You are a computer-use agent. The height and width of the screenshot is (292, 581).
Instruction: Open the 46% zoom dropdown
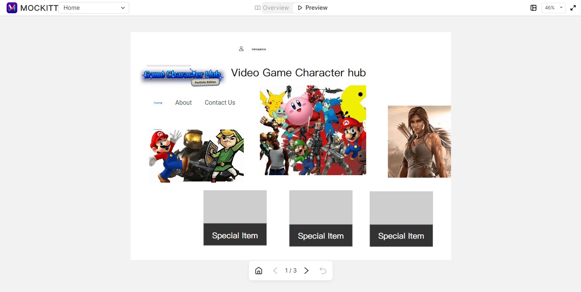[553, 8]
